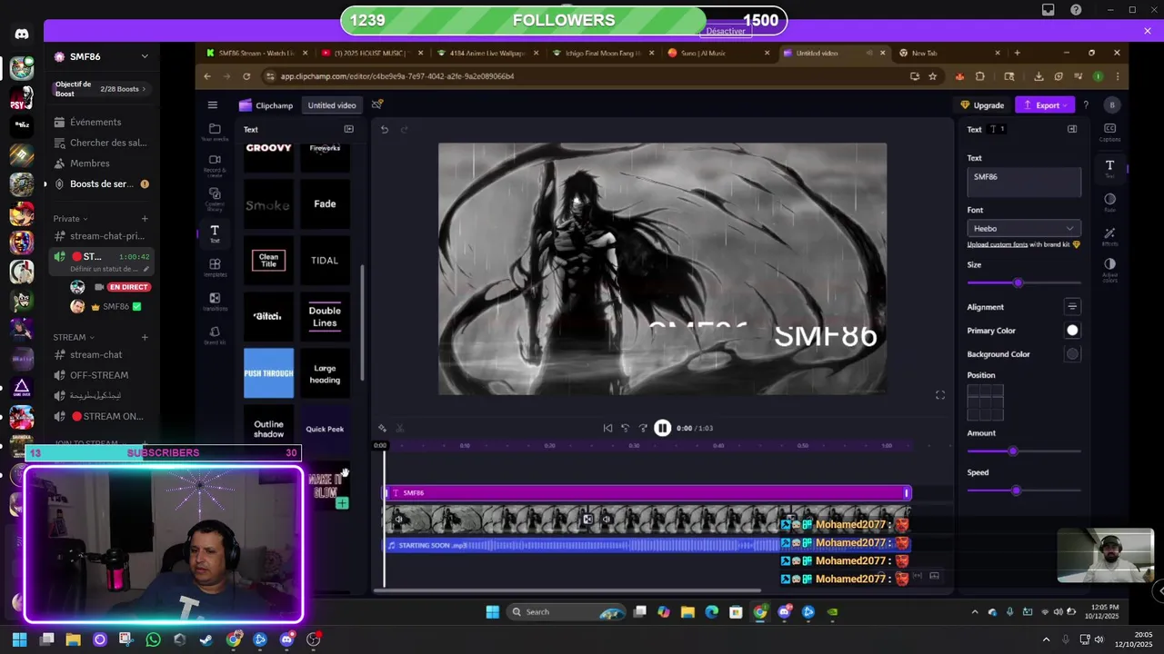Select the Fade text template

tap(325, 204)
